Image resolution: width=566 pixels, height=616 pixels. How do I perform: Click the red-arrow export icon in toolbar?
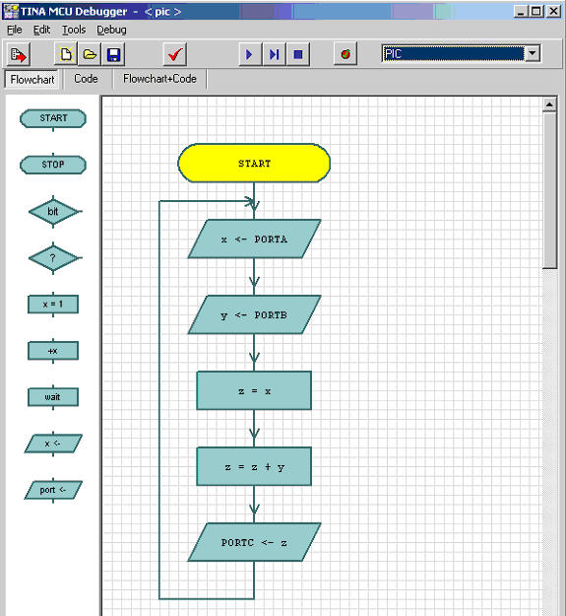[19, 54]
